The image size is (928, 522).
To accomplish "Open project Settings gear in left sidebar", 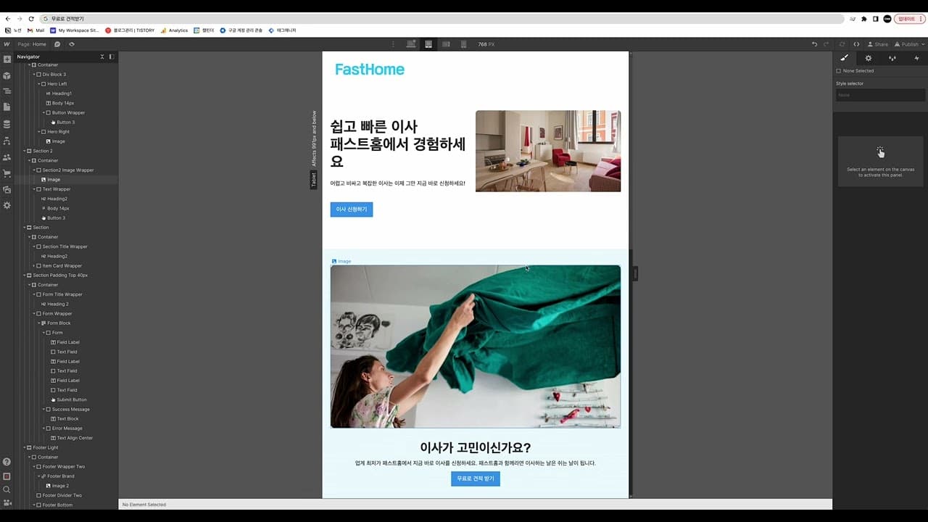I will [7, 206].
